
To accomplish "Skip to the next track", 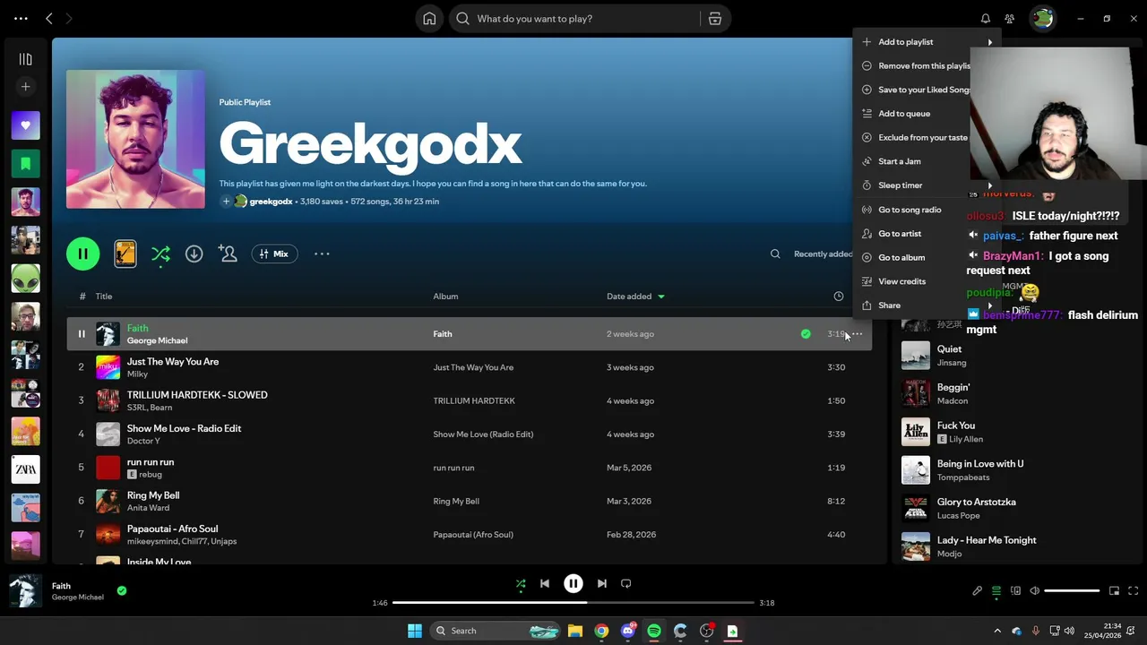I will coord(602,584).
